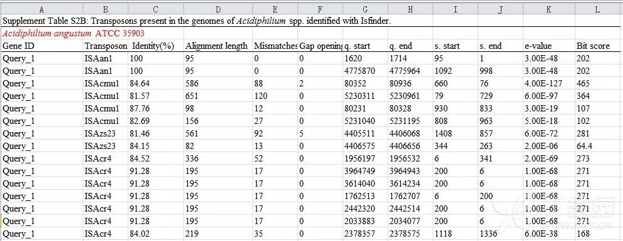Click the alignment length cell 651
This screenshot has height=241, width=623.
pyautogui.click(x=218, y=96)
